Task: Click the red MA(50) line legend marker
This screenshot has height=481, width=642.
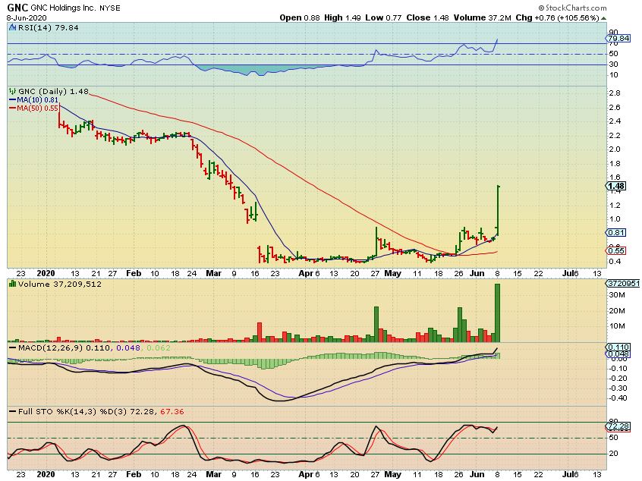Action: pyautogui.click(x=12, y=108)
